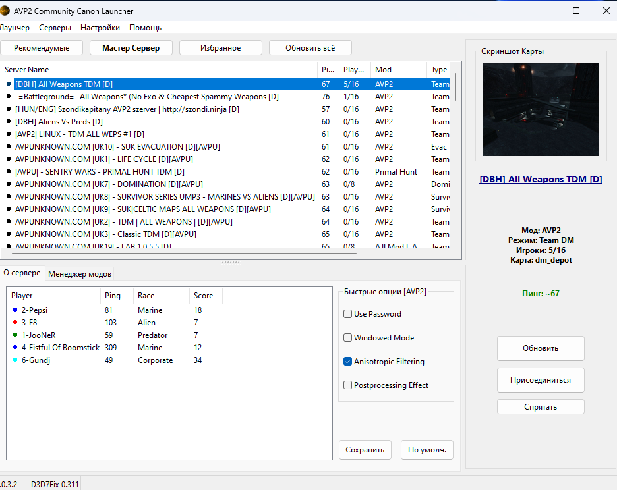Click status dot of DOMINATION server
617x490 pixels.
(x=9, y=184)
